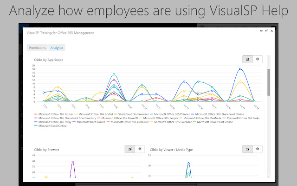Screen dimensions: 297x186
Task: Open the Permissions tab
Action: coord(37,48)
